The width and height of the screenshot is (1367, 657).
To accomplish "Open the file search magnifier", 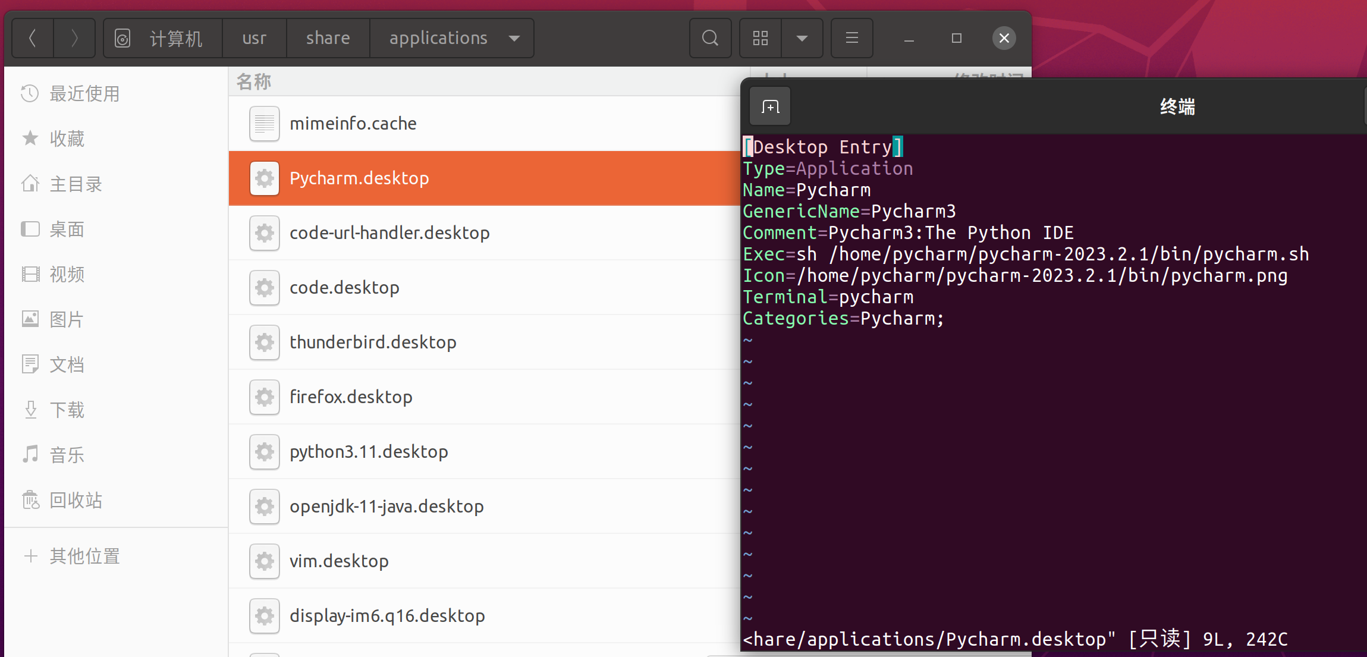I will pos(710,38).
